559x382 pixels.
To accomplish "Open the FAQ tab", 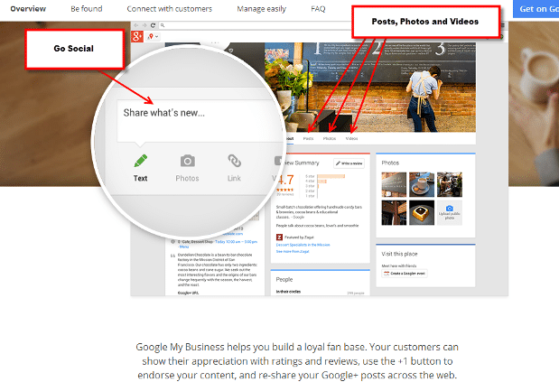I will click(x=318, y=9).
